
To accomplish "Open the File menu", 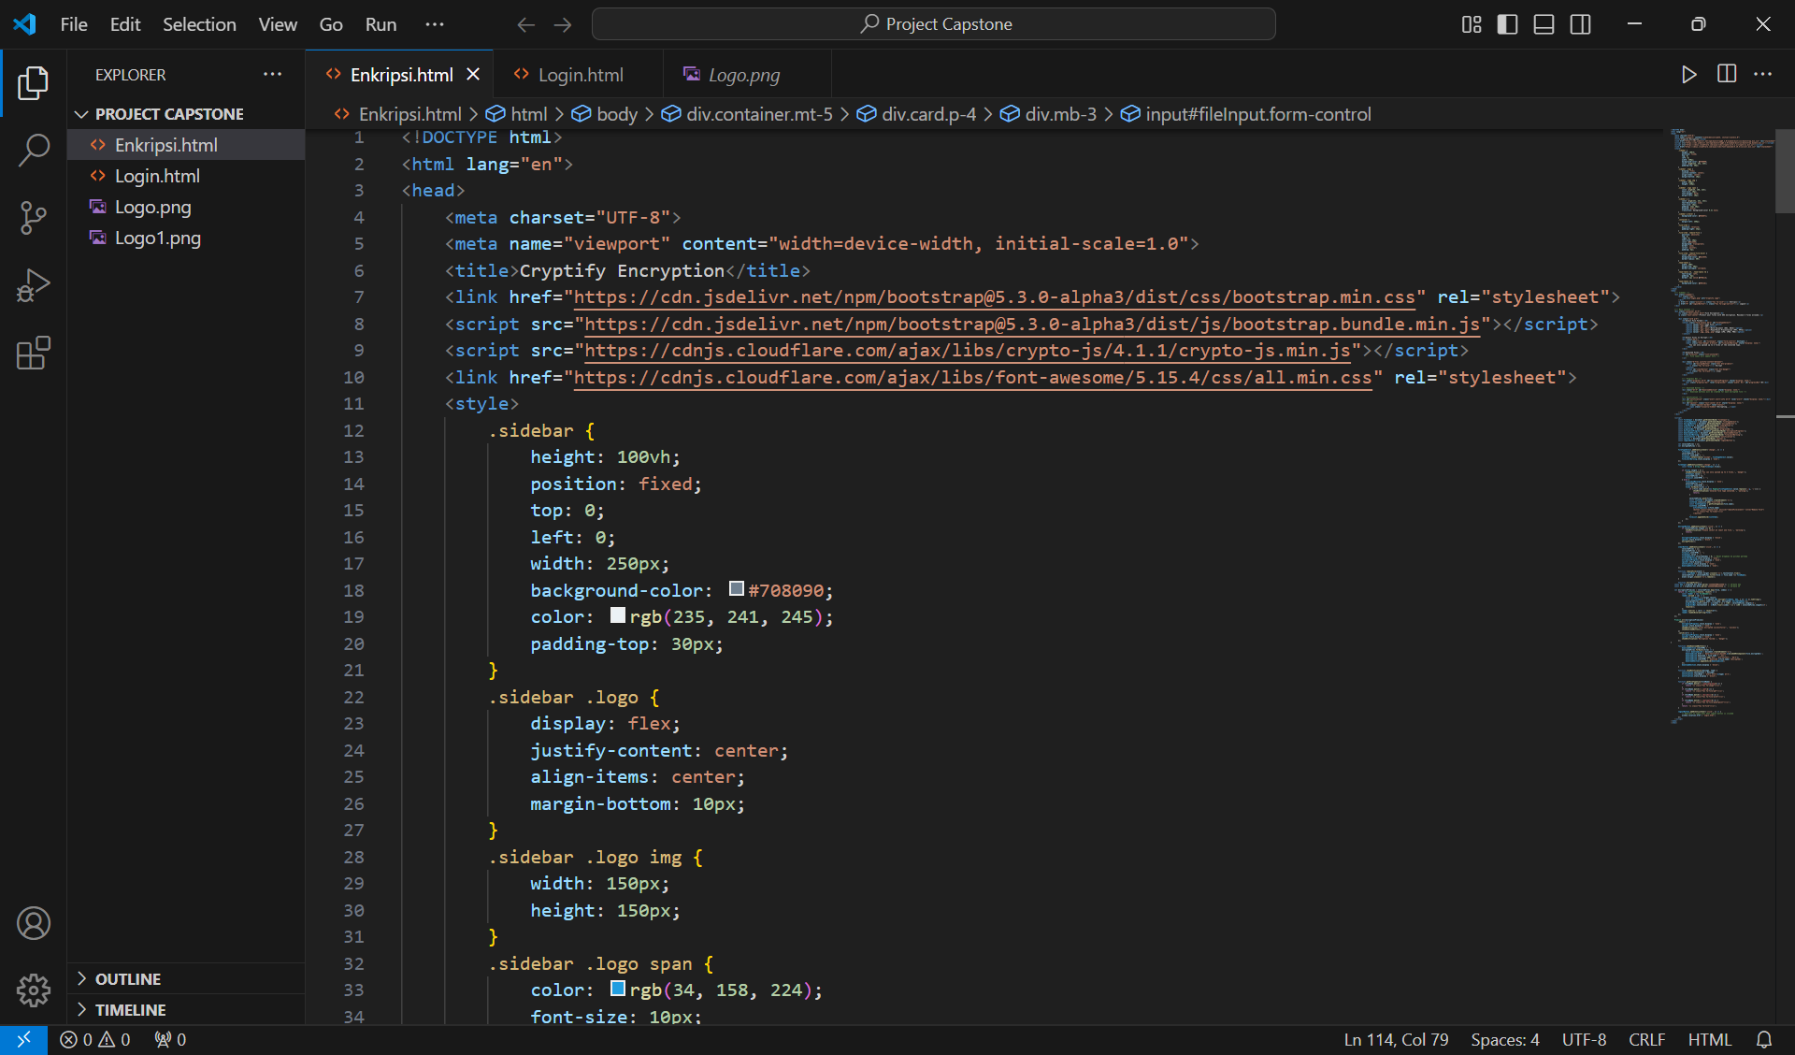I will 74,24.
